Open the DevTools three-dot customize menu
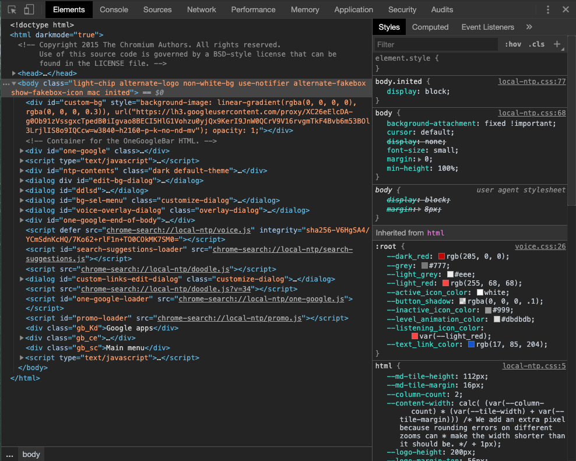576x461 pixels. 547,9
